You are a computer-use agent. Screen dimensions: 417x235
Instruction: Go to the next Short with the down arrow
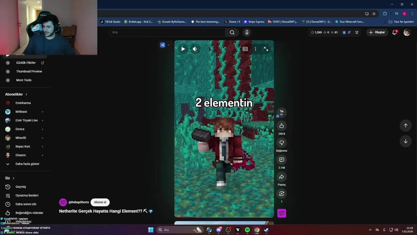406,141
